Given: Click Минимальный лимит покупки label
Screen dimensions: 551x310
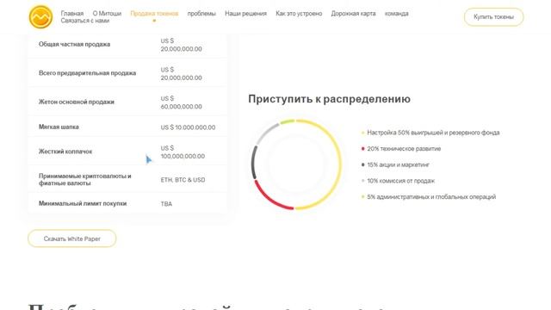Looking at the screenshot, I should click(83, 203).
